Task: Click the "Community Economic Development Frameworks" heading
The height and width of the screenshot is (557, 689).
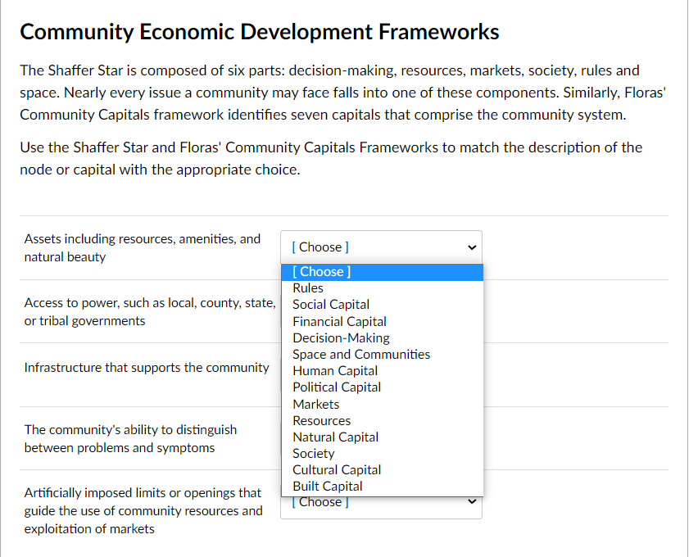Action: [260, 31]
